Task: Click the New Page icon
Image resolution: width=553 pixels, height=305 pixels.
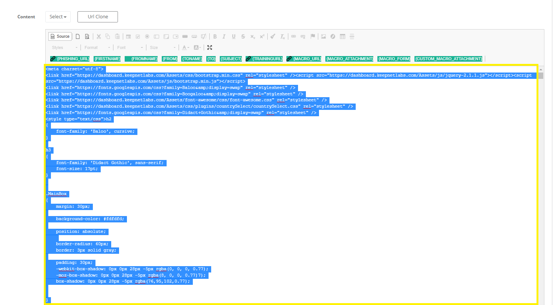Action: tap(78, 36)
